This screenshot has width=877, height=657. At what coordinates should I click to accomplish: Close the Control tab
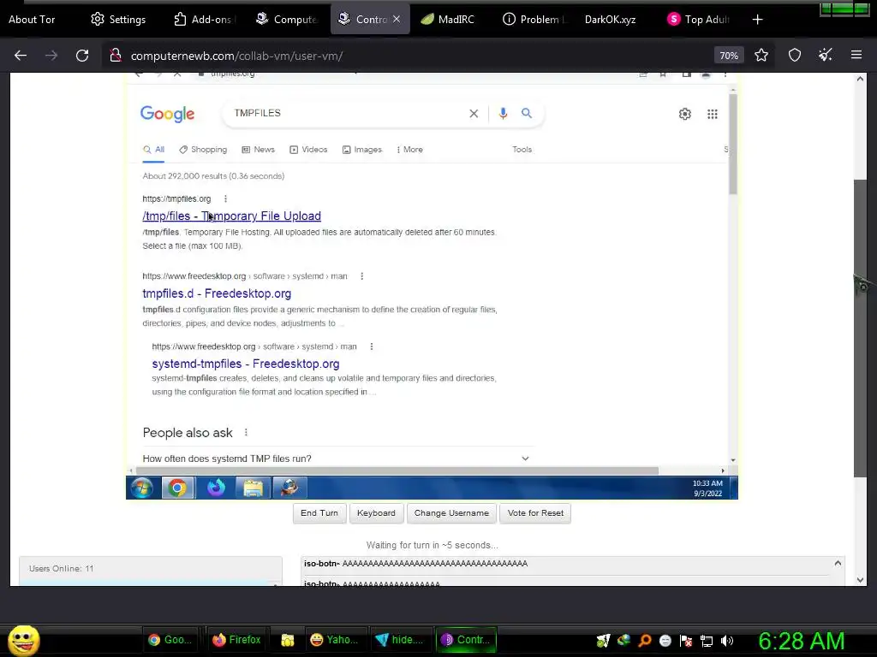pos(397,19)
